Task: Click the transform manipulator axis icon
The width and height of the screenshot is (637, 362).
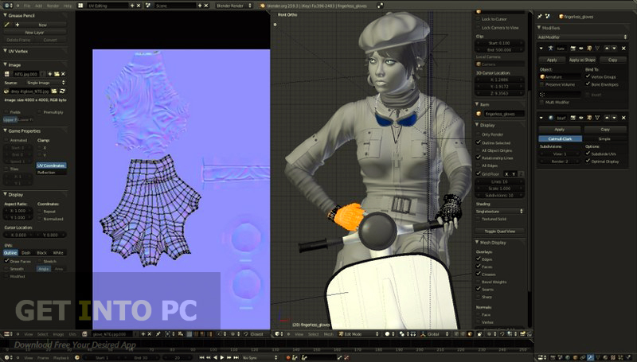Action: click(423, 334)
